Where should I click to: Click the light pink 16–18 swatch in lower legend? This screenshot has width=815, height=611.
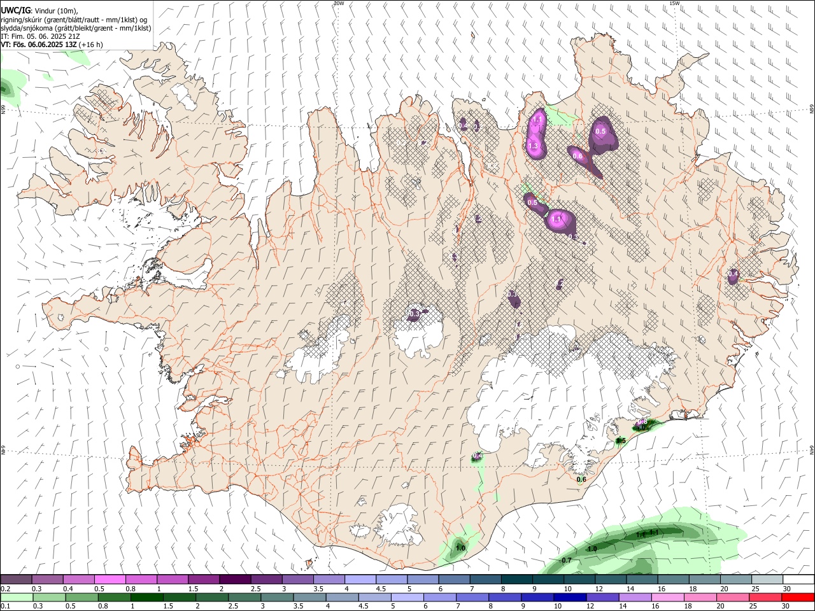point(667,598)
